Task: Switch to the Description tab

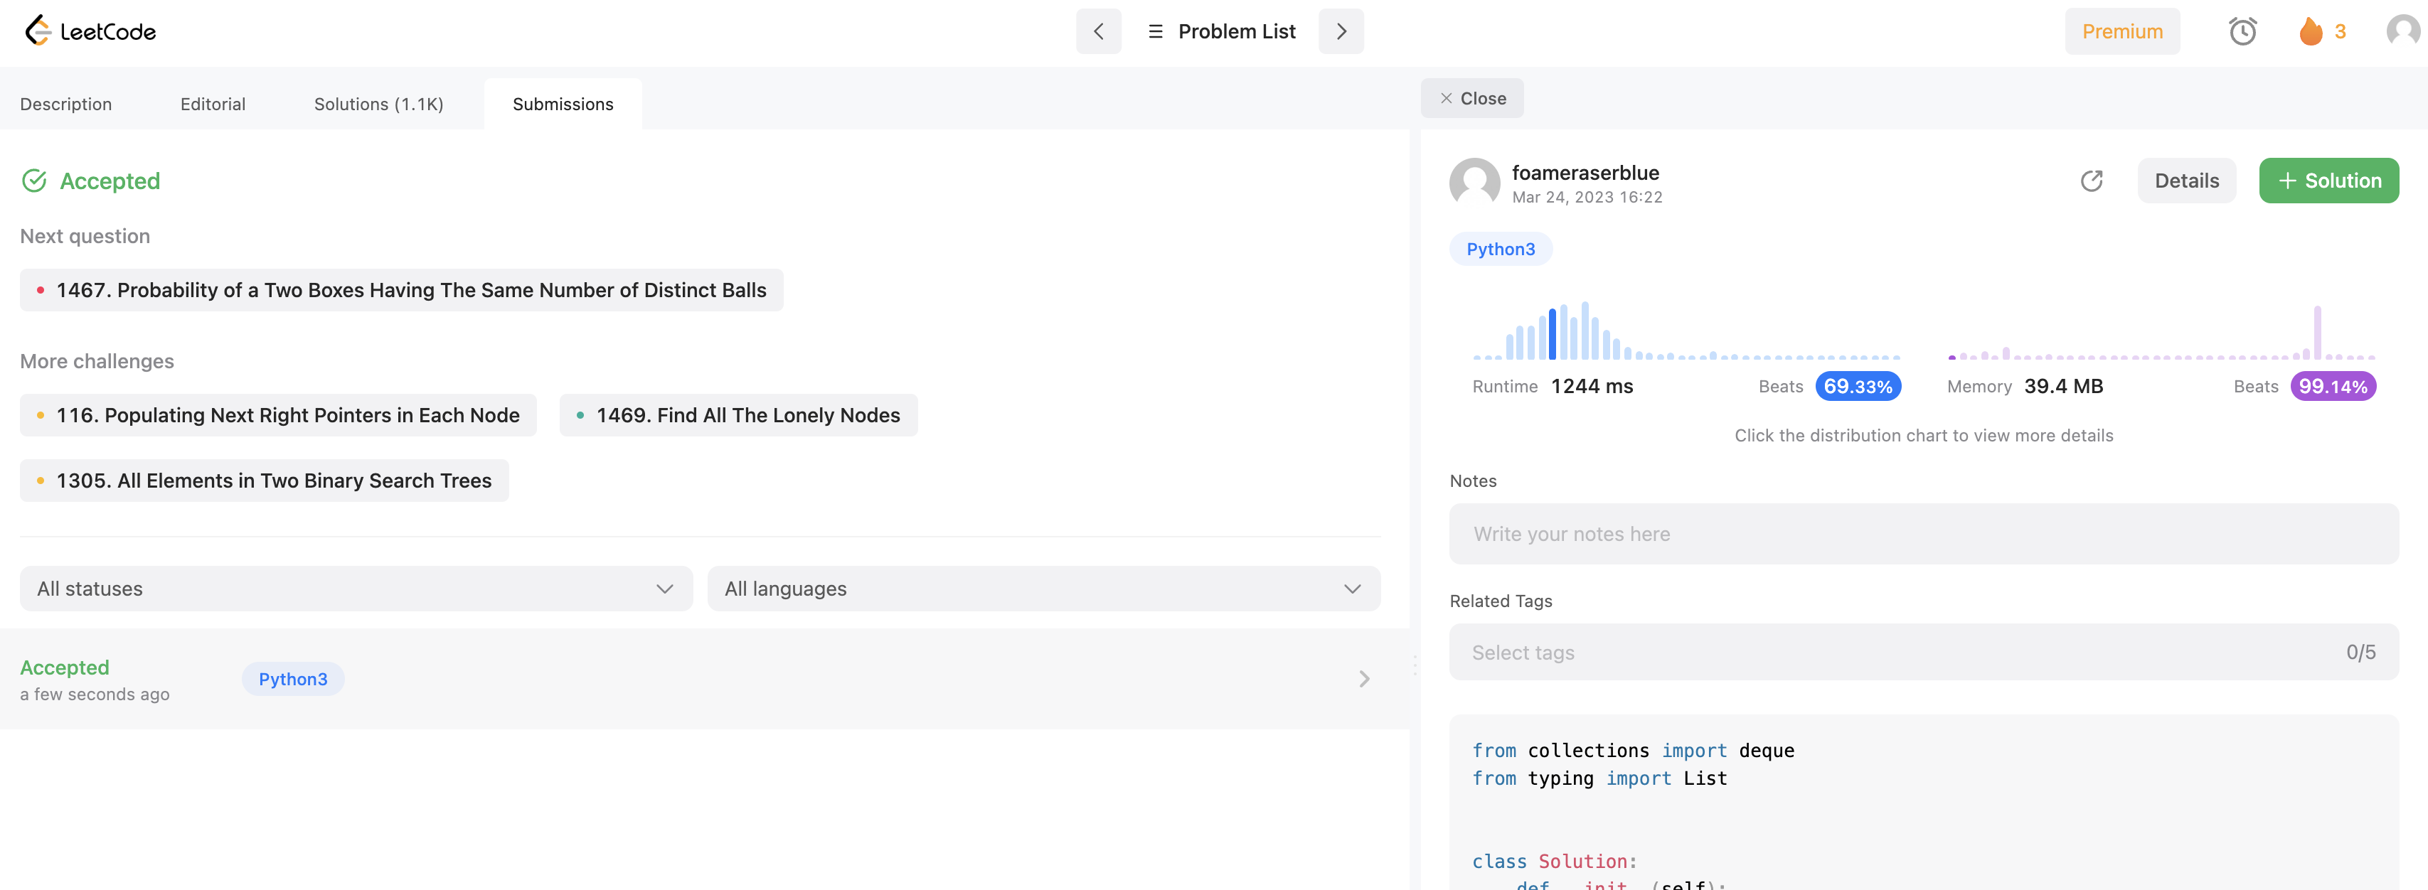Action: (x=66, y=104)
